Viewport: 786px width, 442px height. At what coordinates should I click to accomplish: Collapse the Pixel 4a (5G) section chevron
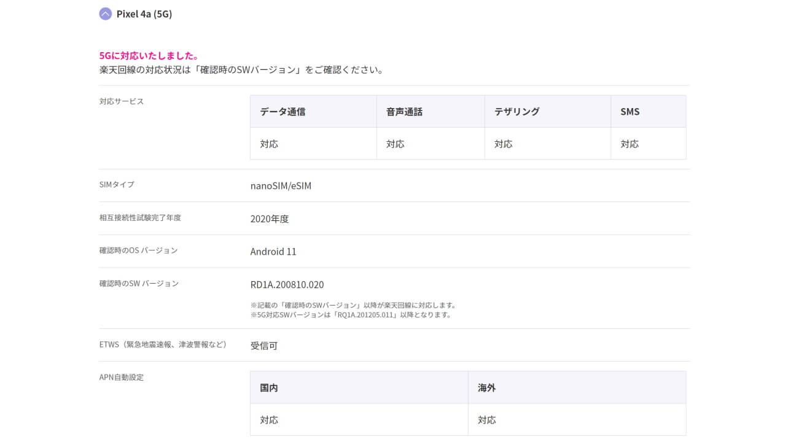106,14
